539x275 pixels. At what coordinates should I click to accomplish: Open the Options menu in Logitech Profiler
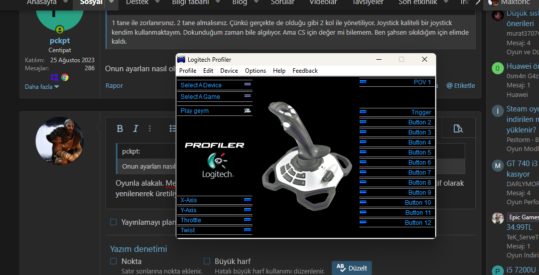[x=255, y=70]
